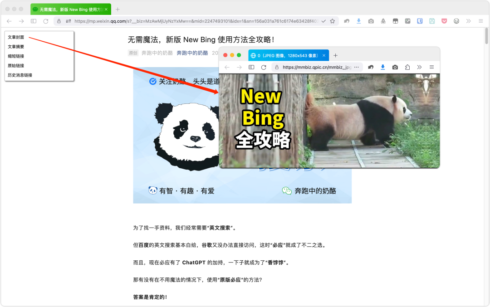Image resolution: width=490 pixels, height=307 pixels.
Task: Click the rocket extension icon
Action: coord(383,21)
